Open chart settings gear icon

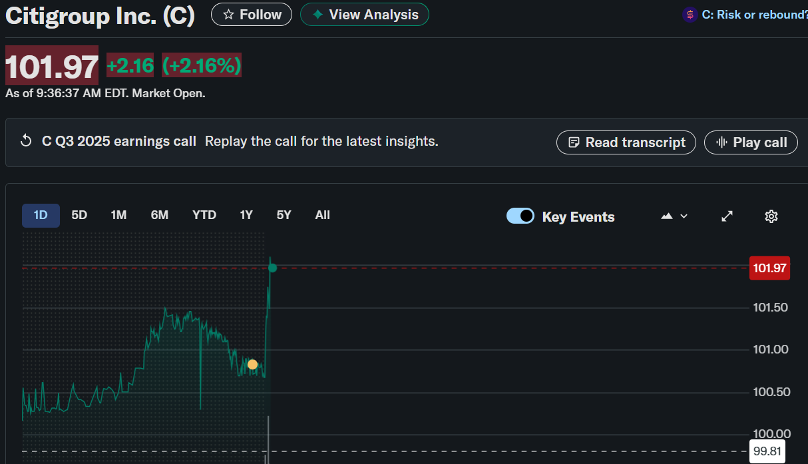coord(771,216)
